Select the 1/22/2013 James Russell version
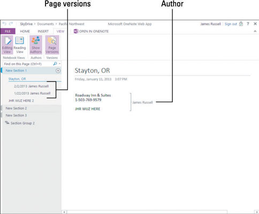This screenshot has width=259, height=214. (32, 93)
